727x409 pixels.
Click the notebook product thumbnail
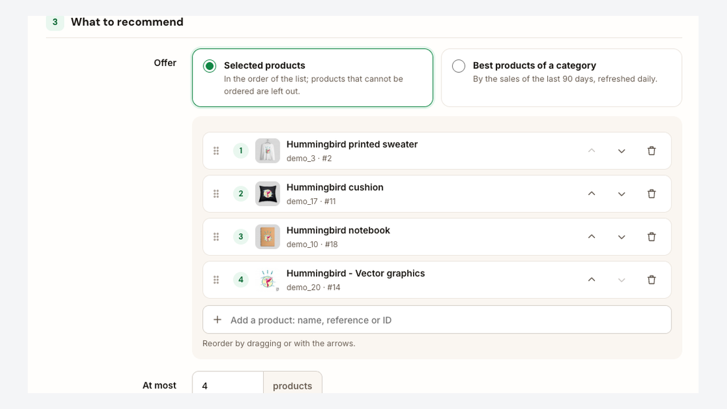pyautogui.click(x=268, y=237)
